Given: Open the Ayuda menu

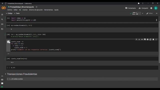Looking at the screenshot, I should click(x=56, y=10).
